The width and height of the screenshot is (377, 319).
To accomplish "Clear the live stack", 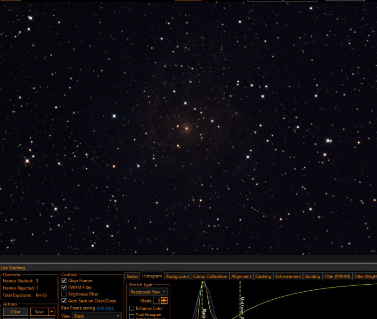I will 16,312.
